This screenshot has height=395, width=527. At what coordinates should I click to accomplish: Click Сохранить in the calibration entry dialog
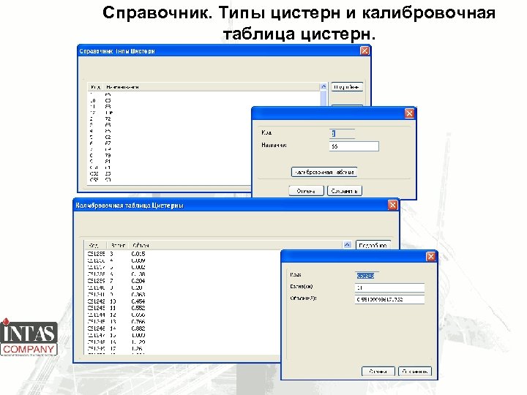tap(415, 372)
